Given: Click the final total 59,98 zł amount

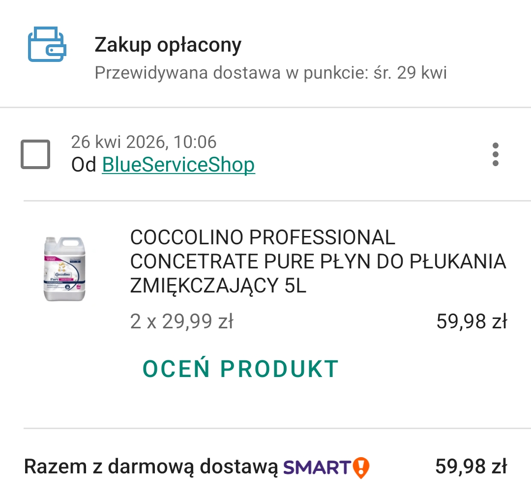Looking at the screenshot, I should [471, 466].
